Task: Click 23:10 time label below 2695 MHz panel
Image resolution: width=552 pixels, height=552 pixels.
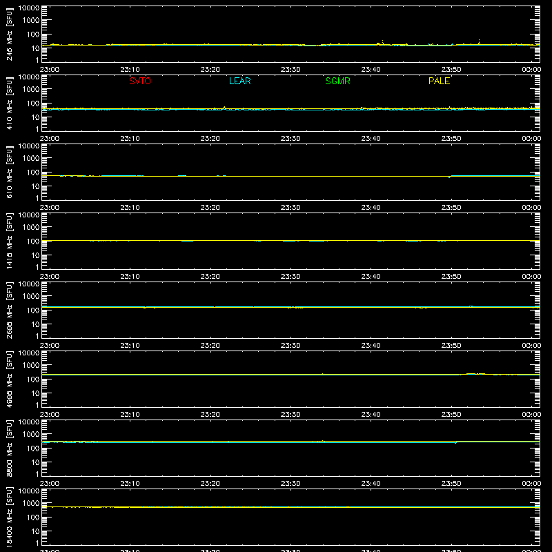Action: coord(130,346)
